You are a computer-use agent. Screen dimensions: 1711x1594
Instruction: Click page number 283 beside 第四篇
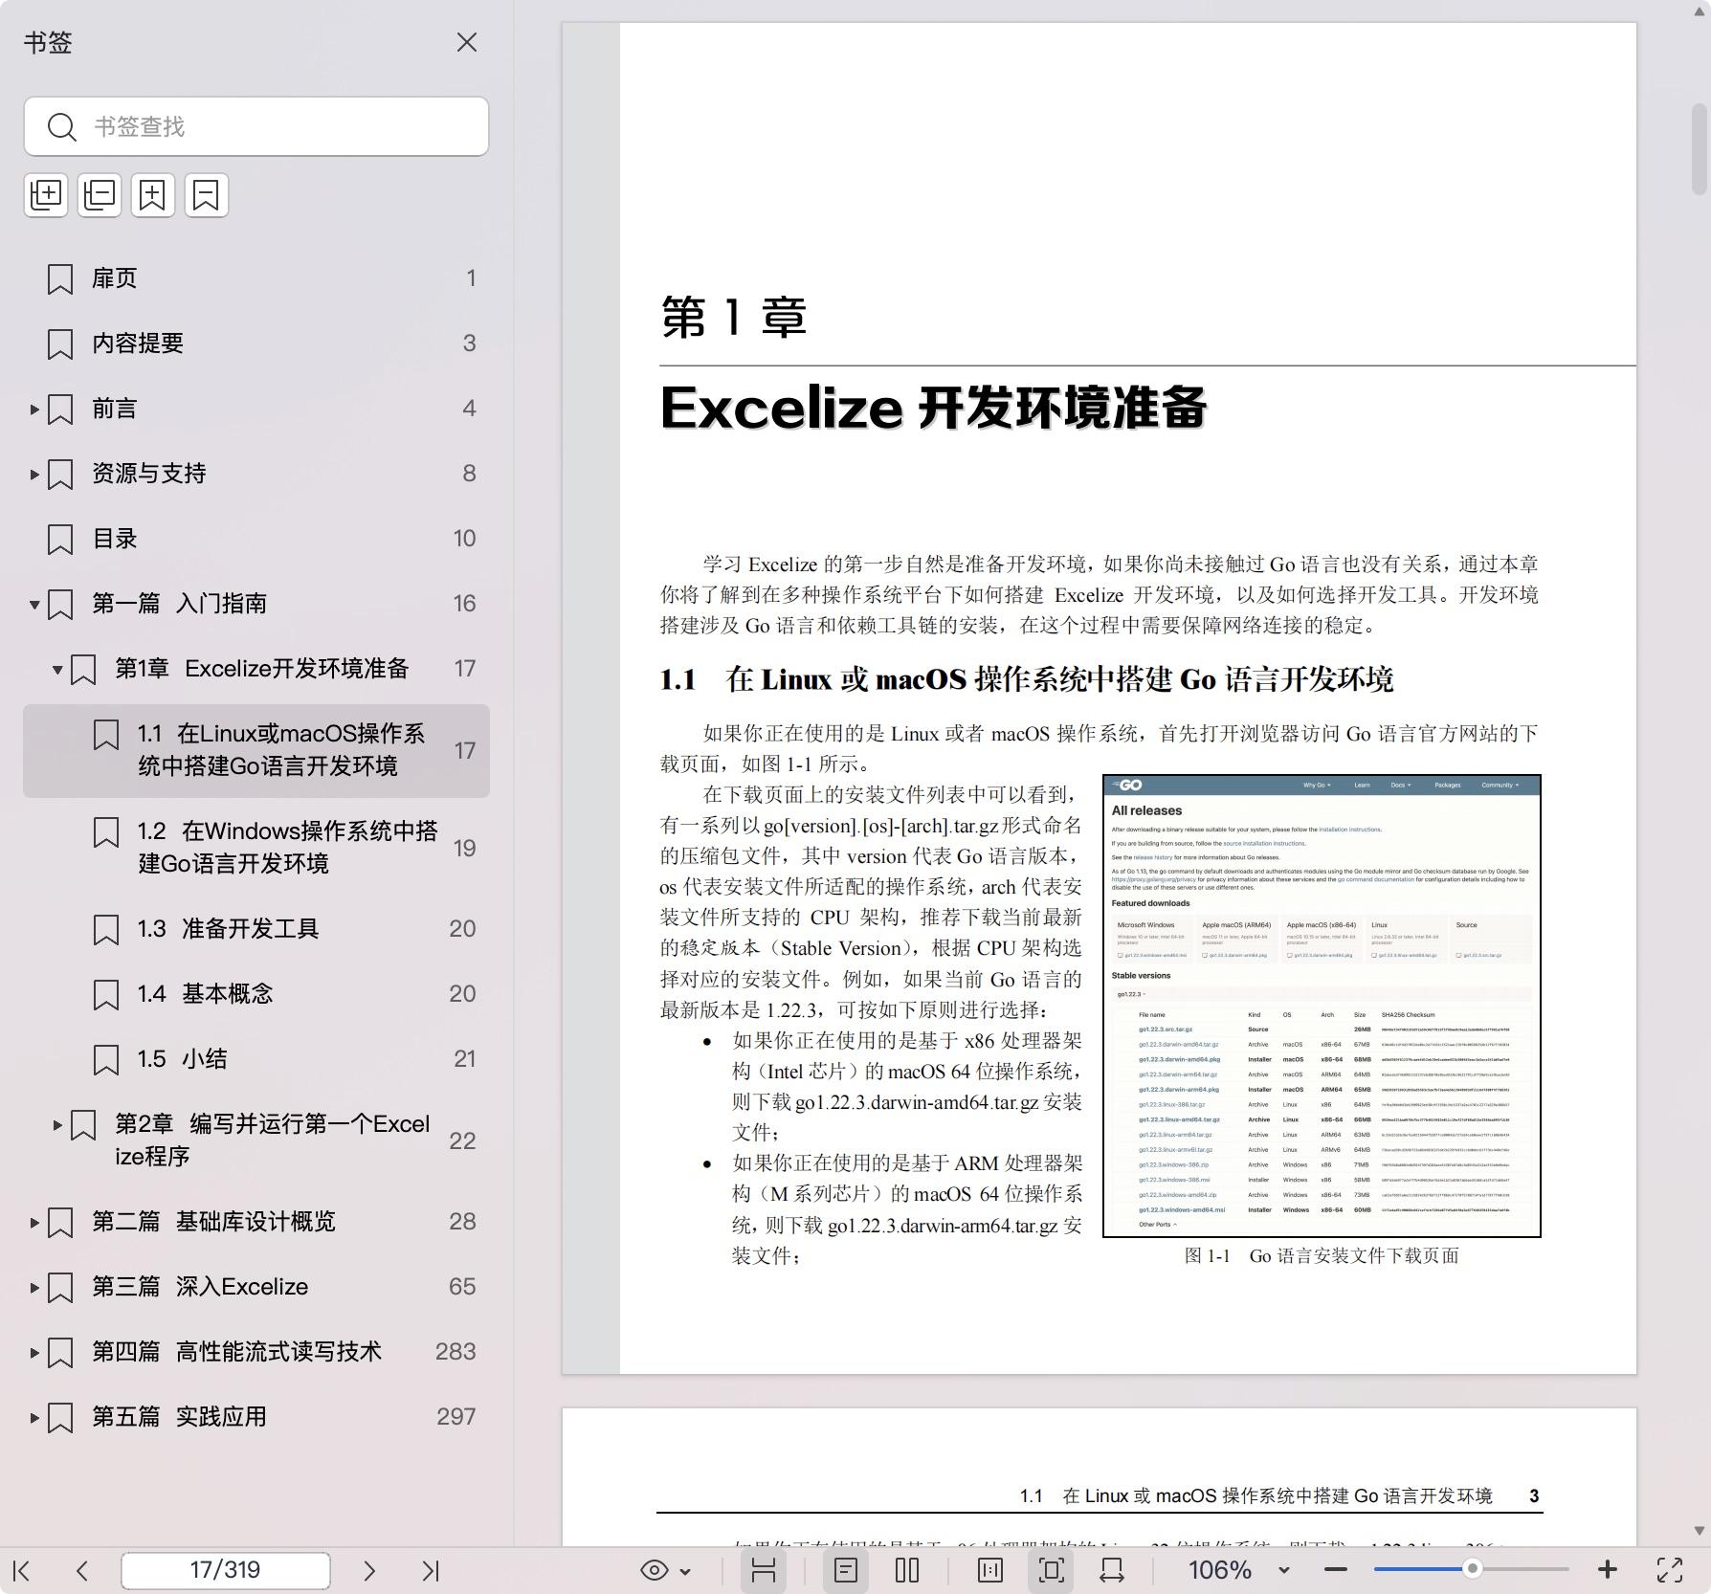456,1352
